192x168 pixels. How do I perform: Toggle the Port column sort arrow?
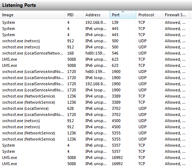click(x=123, y=12)
